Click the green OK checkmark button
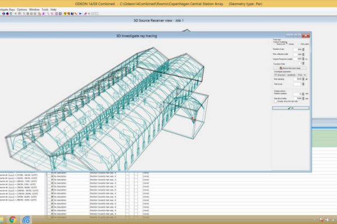This screenshot has width=337, height=224. [x=290, y=108]
